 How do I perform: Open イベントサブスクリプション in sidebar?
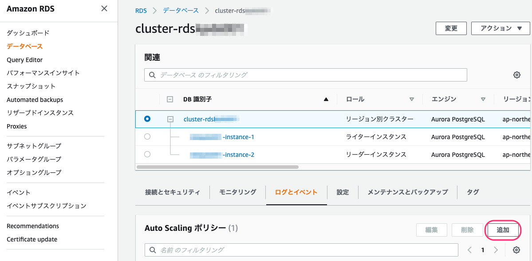(47, 206)
